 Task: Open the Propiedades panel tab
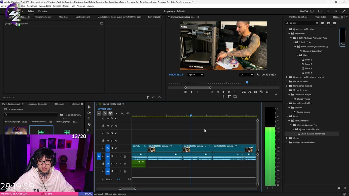click(320, 17)
